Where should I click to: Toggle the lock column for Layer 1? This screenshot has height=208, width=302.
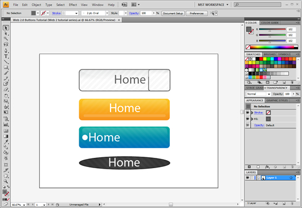coord(252,178)
